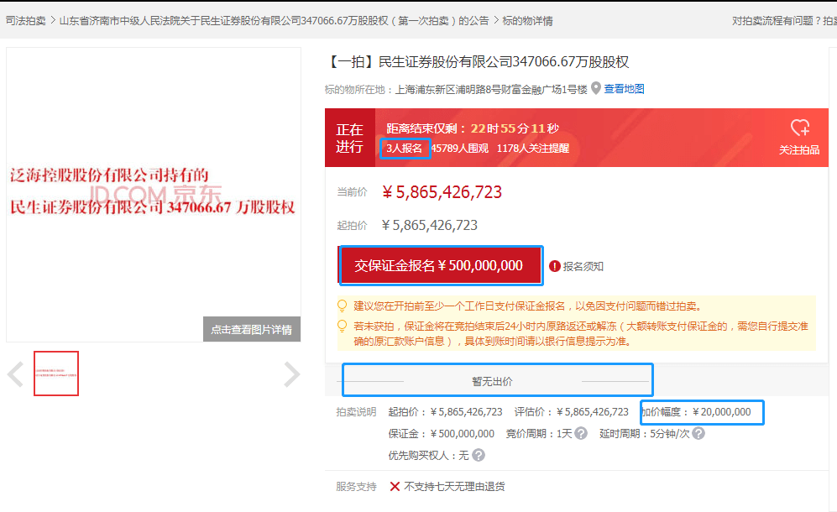
Task: Click the first lightbulb tip icon
Action: pyautogui.click(x=343, y=306)
